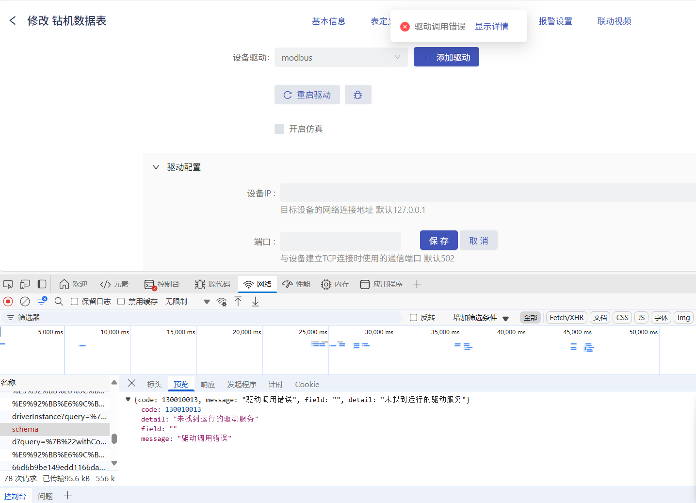Viewport: 696px width, 503px height.
Task: Toggle the 字体 filter
Action: (x=661, y=318)
